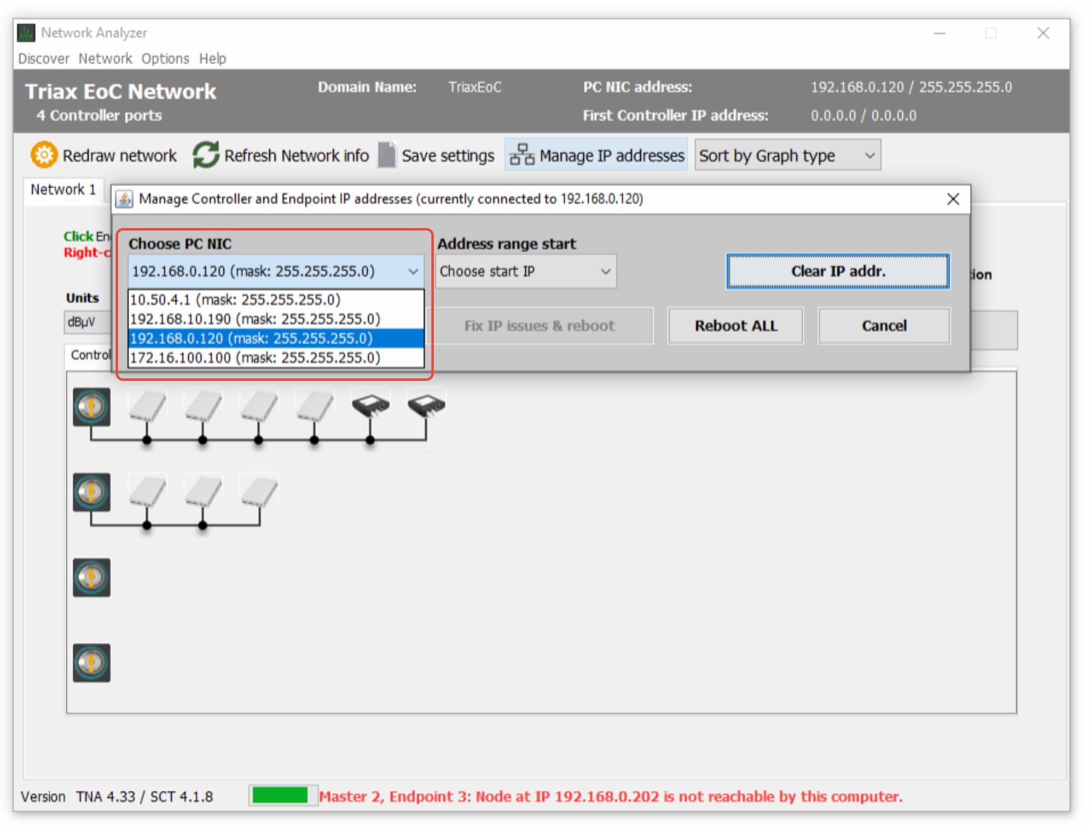Click the 4 Controller ports label

tap(99, 116)
